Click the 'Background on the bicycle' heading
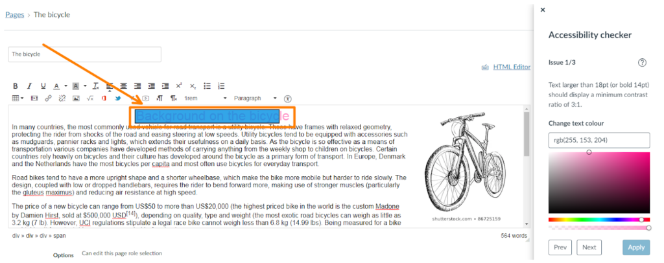664x263 pixels. coord(213,115)
